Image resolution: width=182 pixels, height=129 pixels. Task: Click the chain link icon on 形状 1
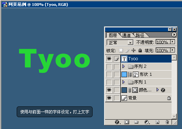[130, 74]
